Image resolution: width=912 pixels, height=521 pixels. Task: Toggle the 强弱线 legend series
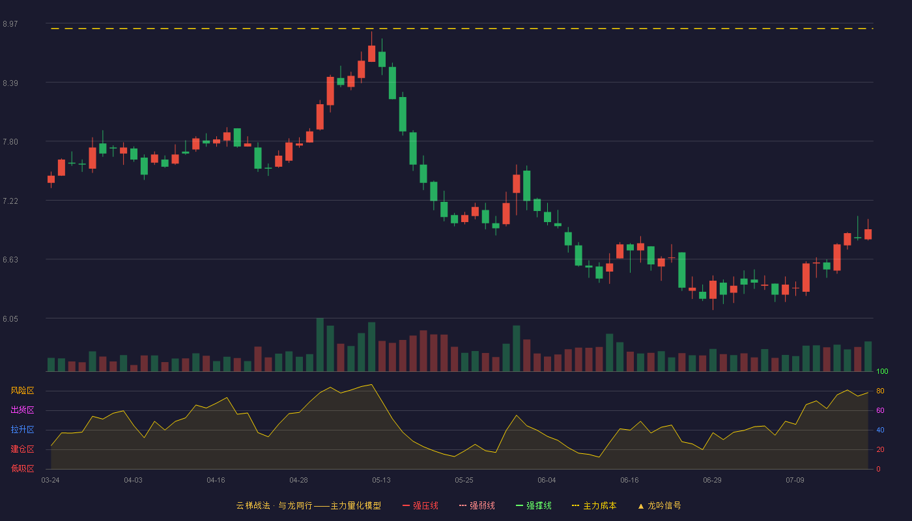(477, 505)
